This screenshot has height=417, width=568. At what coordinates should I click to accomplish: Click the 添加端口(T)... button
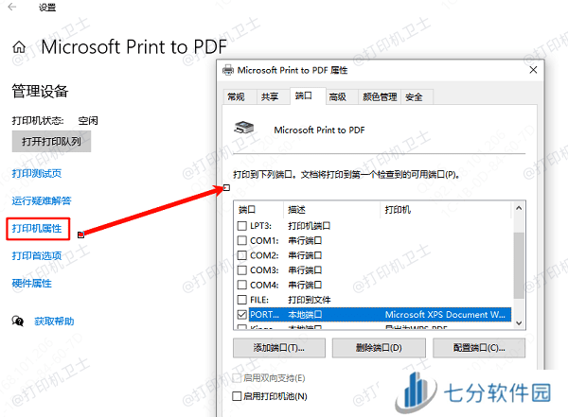(x=279, y=348)
